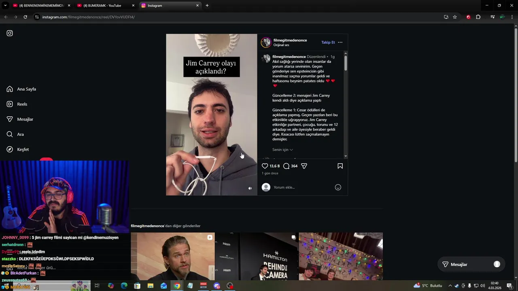Select the Instagram browser tab

pyautogui.click(x=170, y=6)
